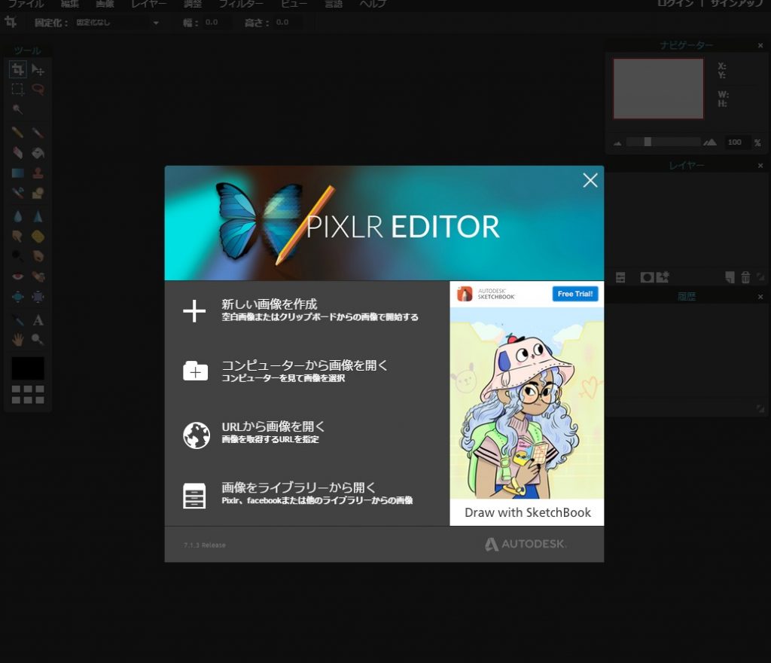Image resolution: width=771 pixels, height=663 pixels.
Task: Open the フィルター menu
Action: click(241, 4)
